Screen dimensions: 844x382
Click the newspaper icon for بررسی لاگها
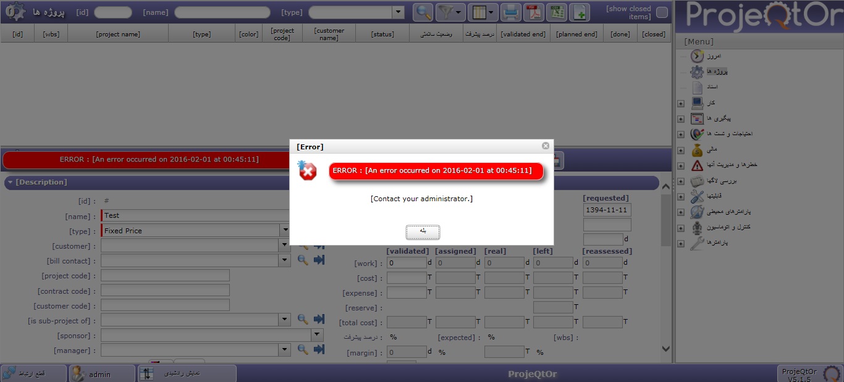[697, 181]
